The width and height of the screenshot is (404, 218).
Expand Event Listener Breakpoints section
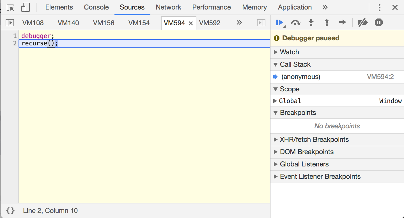(x=337, y=177)
